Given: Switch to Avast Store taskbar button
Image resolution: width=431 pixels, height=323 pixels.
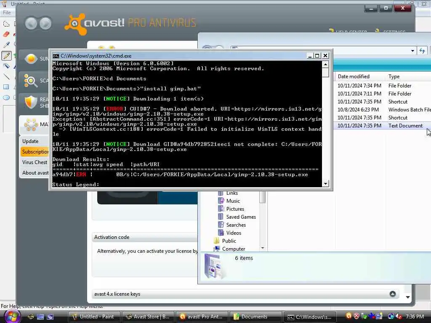Looking at the screenshot, I should click(148, 317).
